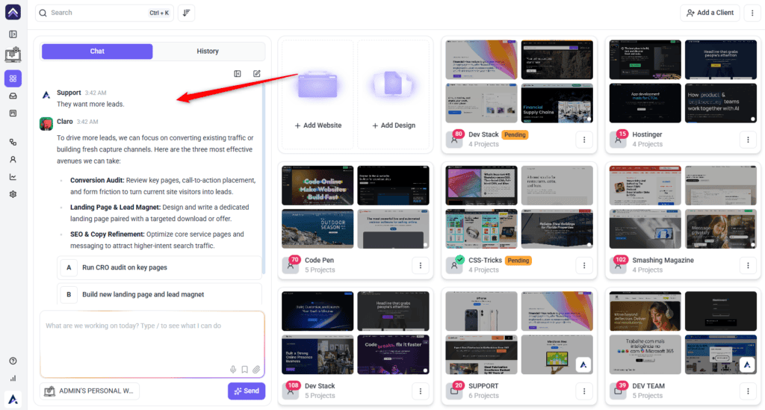The height and width of the screenshot is (410, 765).
Task: Open the integrations link icon in sidebar
Action: 13,143
